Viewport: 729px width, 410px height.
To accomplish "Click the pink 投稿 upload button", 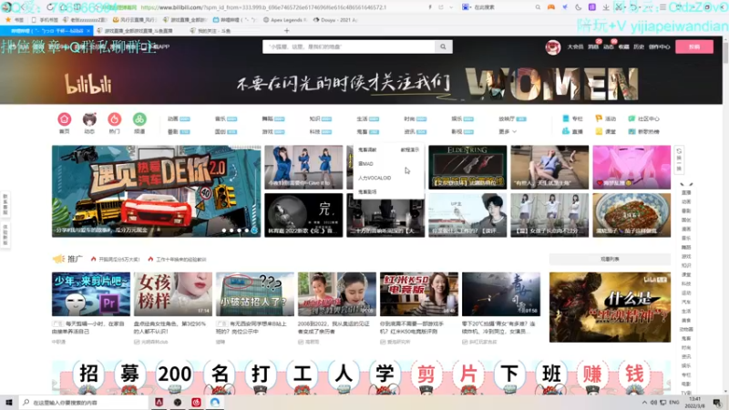I will pyautogui.click(x=694, y=46).
